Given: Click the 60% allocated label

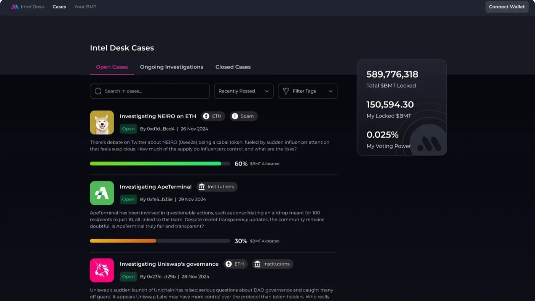Looking at the screenshot, I should 257,164.
